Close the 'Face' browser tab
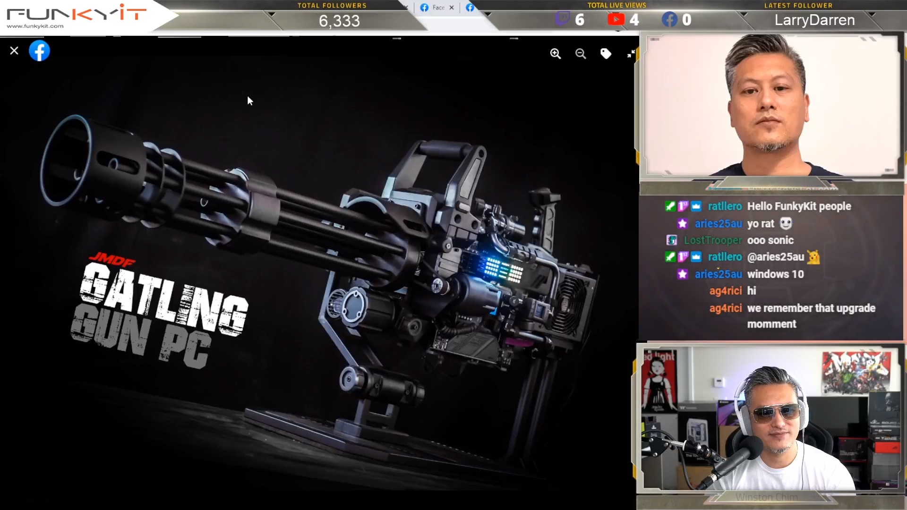The height and width of the screenshot is (510, 907). coord(452,8)
